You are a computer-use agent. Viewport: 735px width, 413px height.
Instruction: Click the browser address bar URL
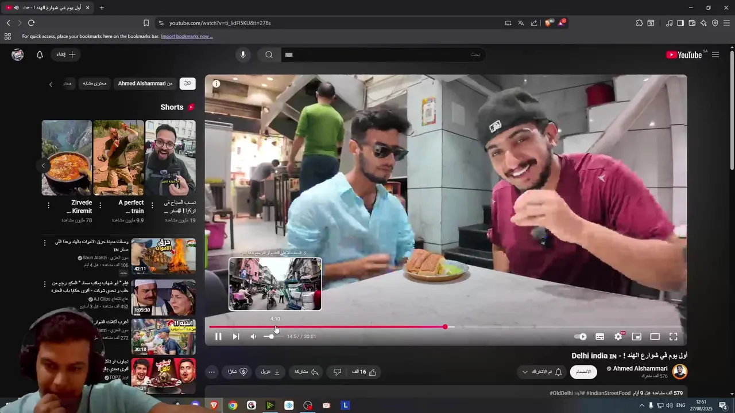click(x=220, y=23)
